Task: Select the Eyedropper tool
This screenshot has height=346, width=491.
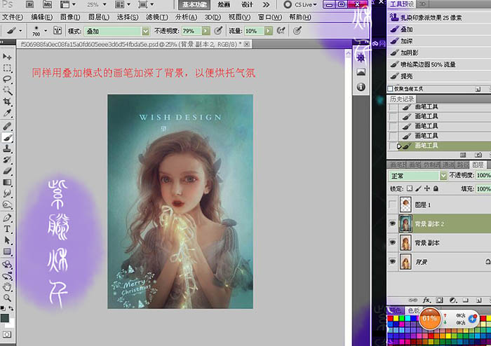Action: pyautogui.click(x=7, y=113)
